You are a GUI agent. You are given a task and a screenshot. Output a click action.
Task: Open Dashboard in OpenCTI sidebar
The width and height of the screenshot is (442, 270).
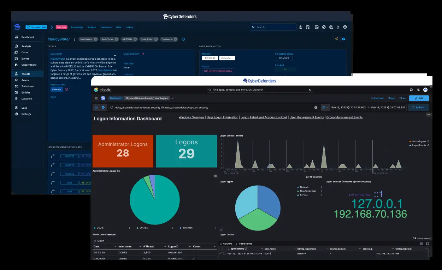point(28,37)
